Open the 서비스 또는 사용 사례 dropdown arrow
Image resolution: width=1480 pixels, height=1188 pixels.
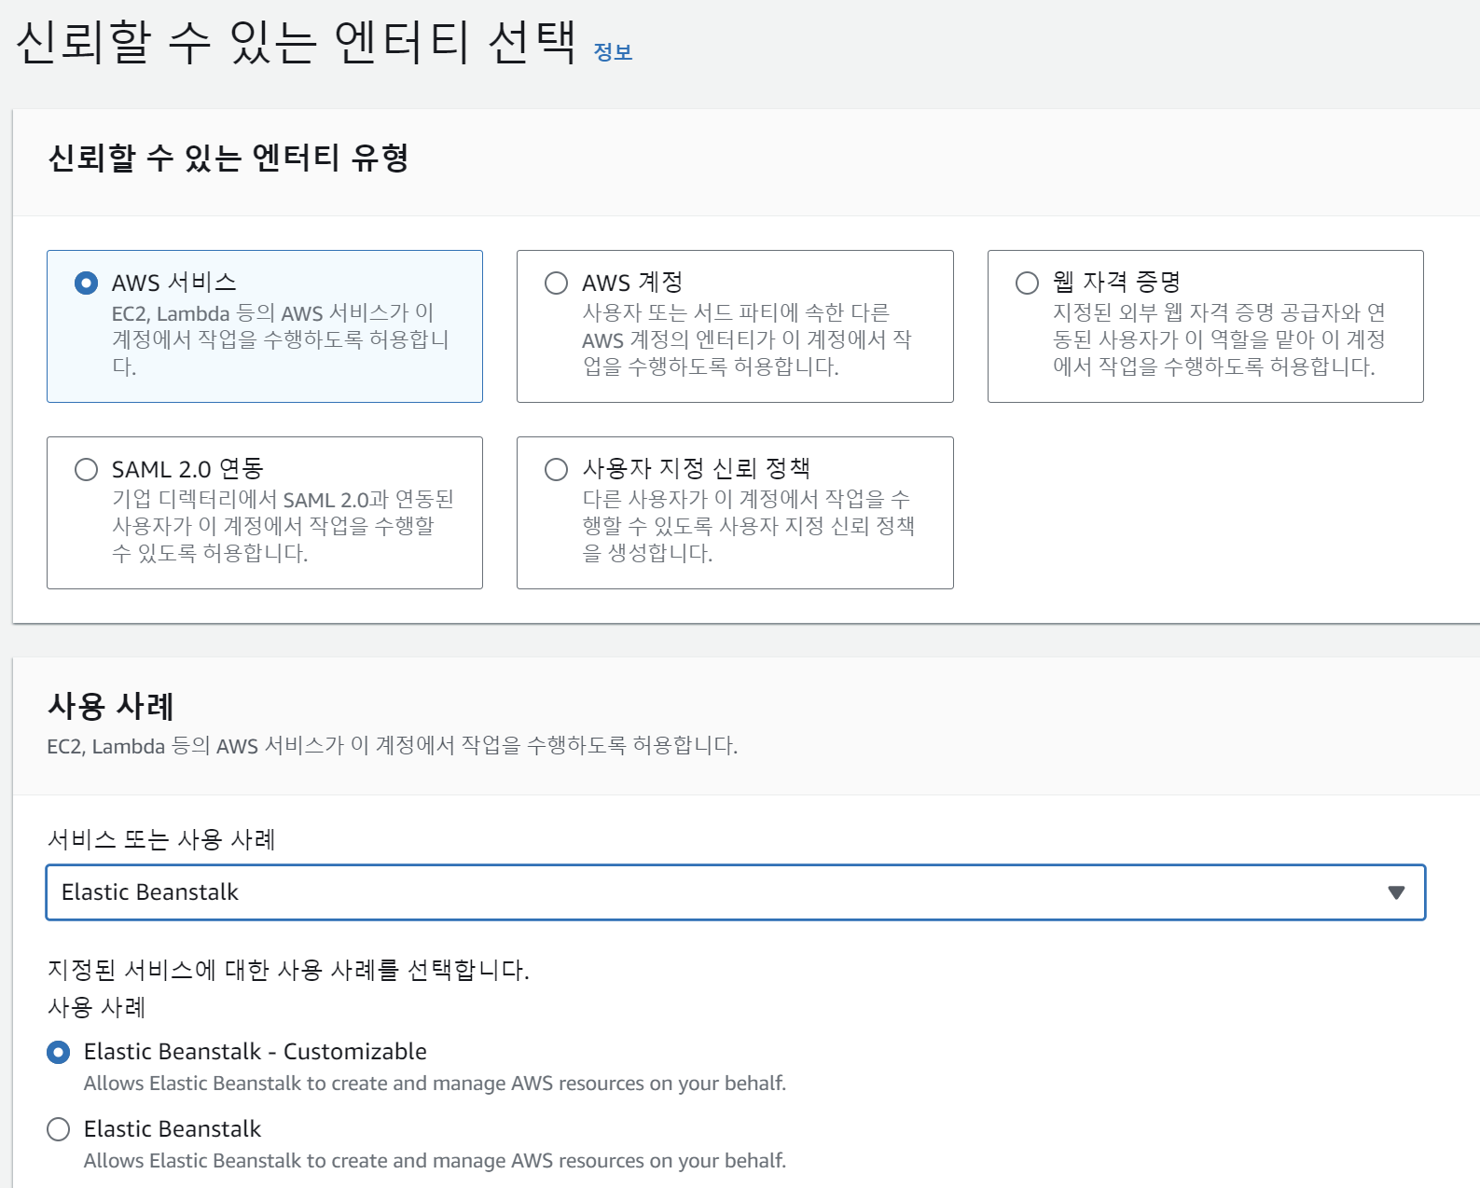1395,892
